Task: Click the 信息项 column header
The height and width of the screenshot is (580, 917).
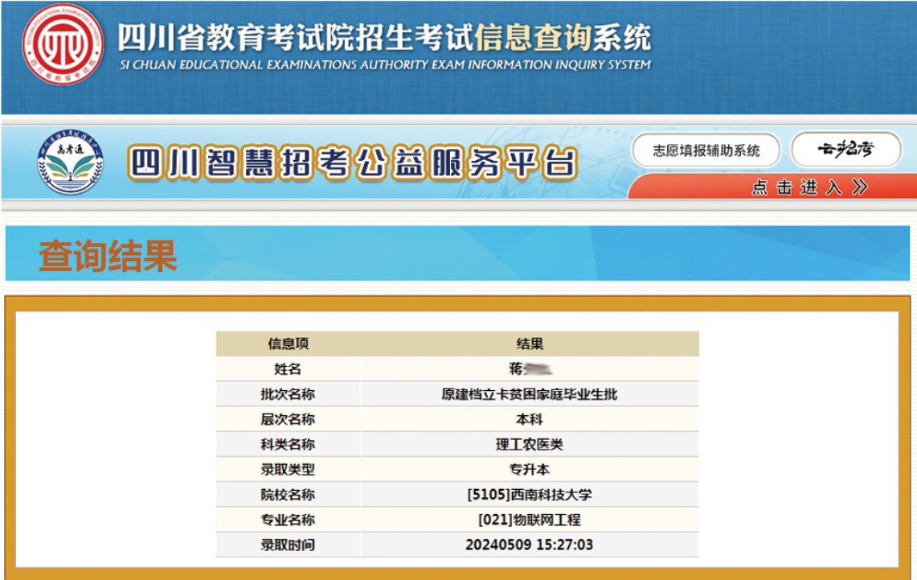Action: pos(288,343)
